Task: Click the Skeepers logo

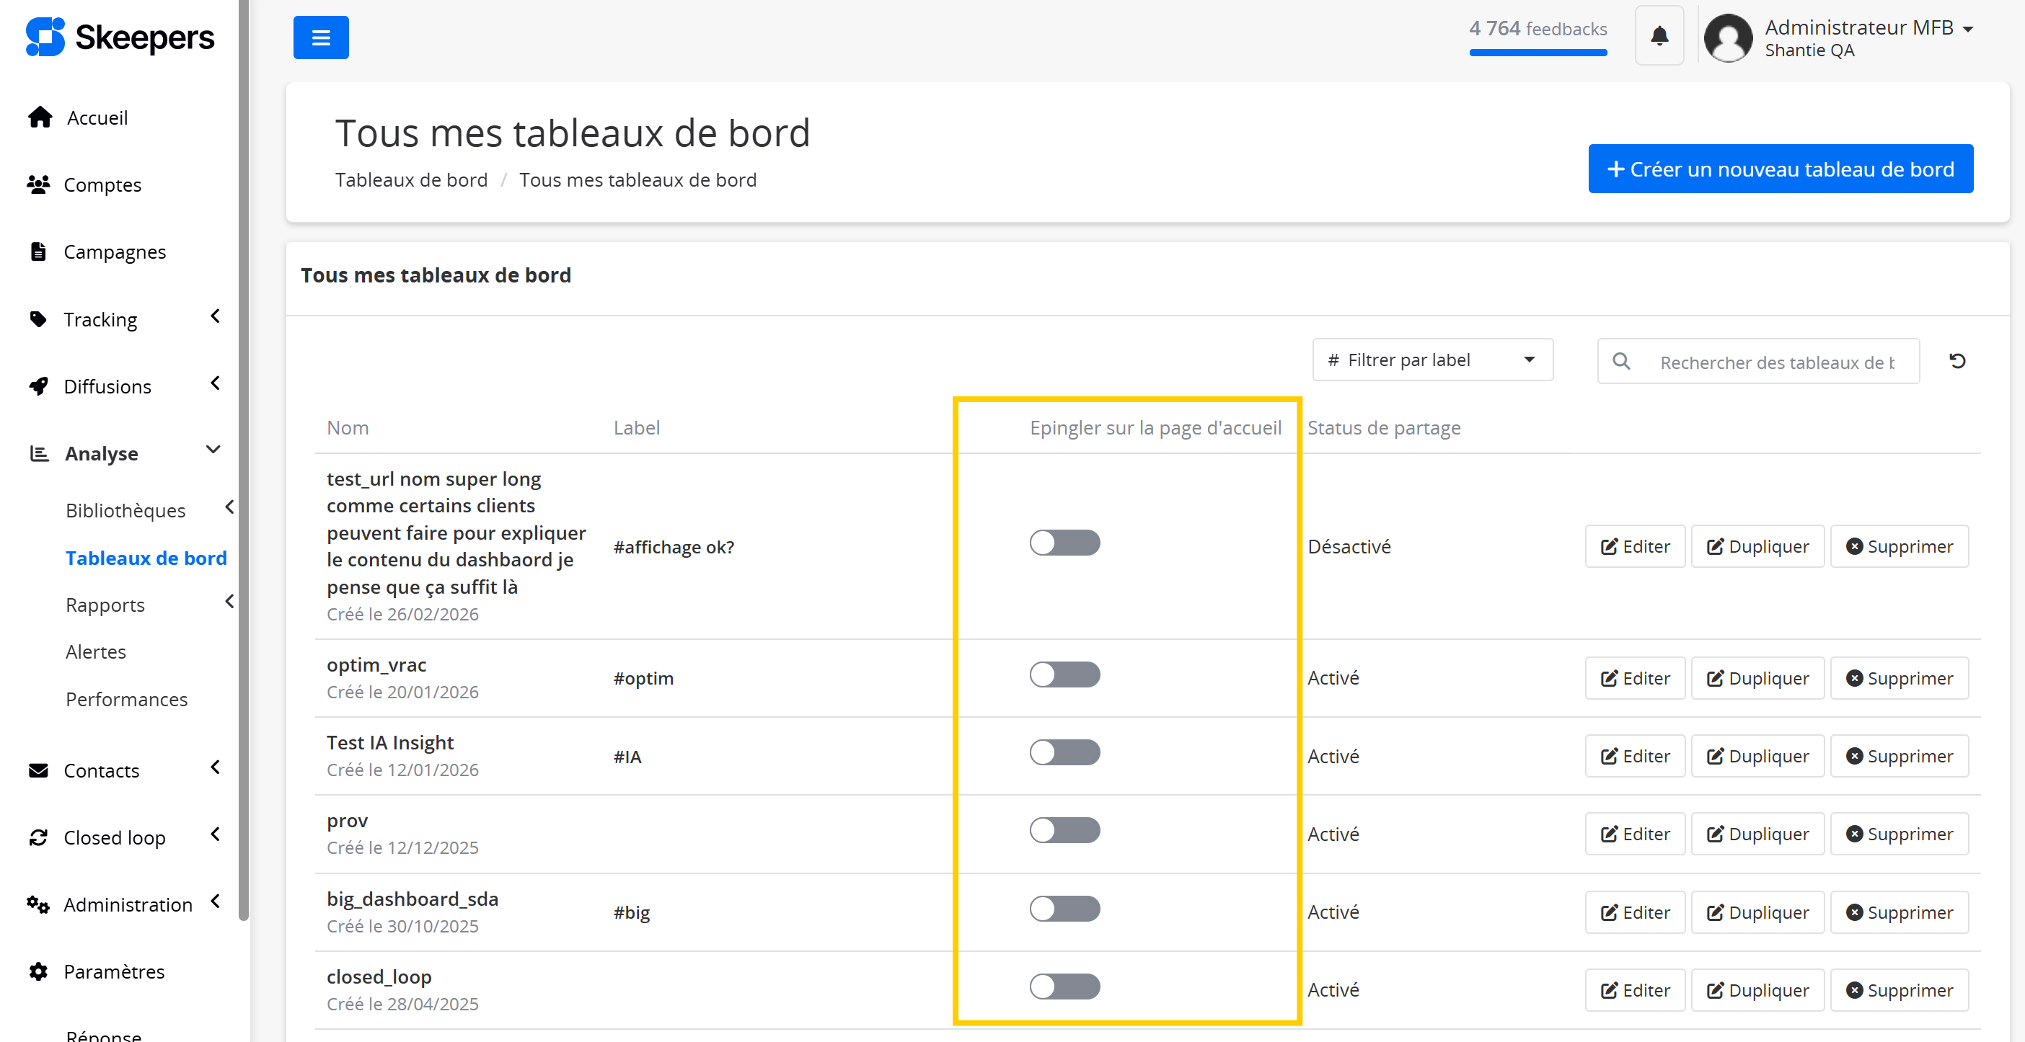Action: (x=120, y=37)
